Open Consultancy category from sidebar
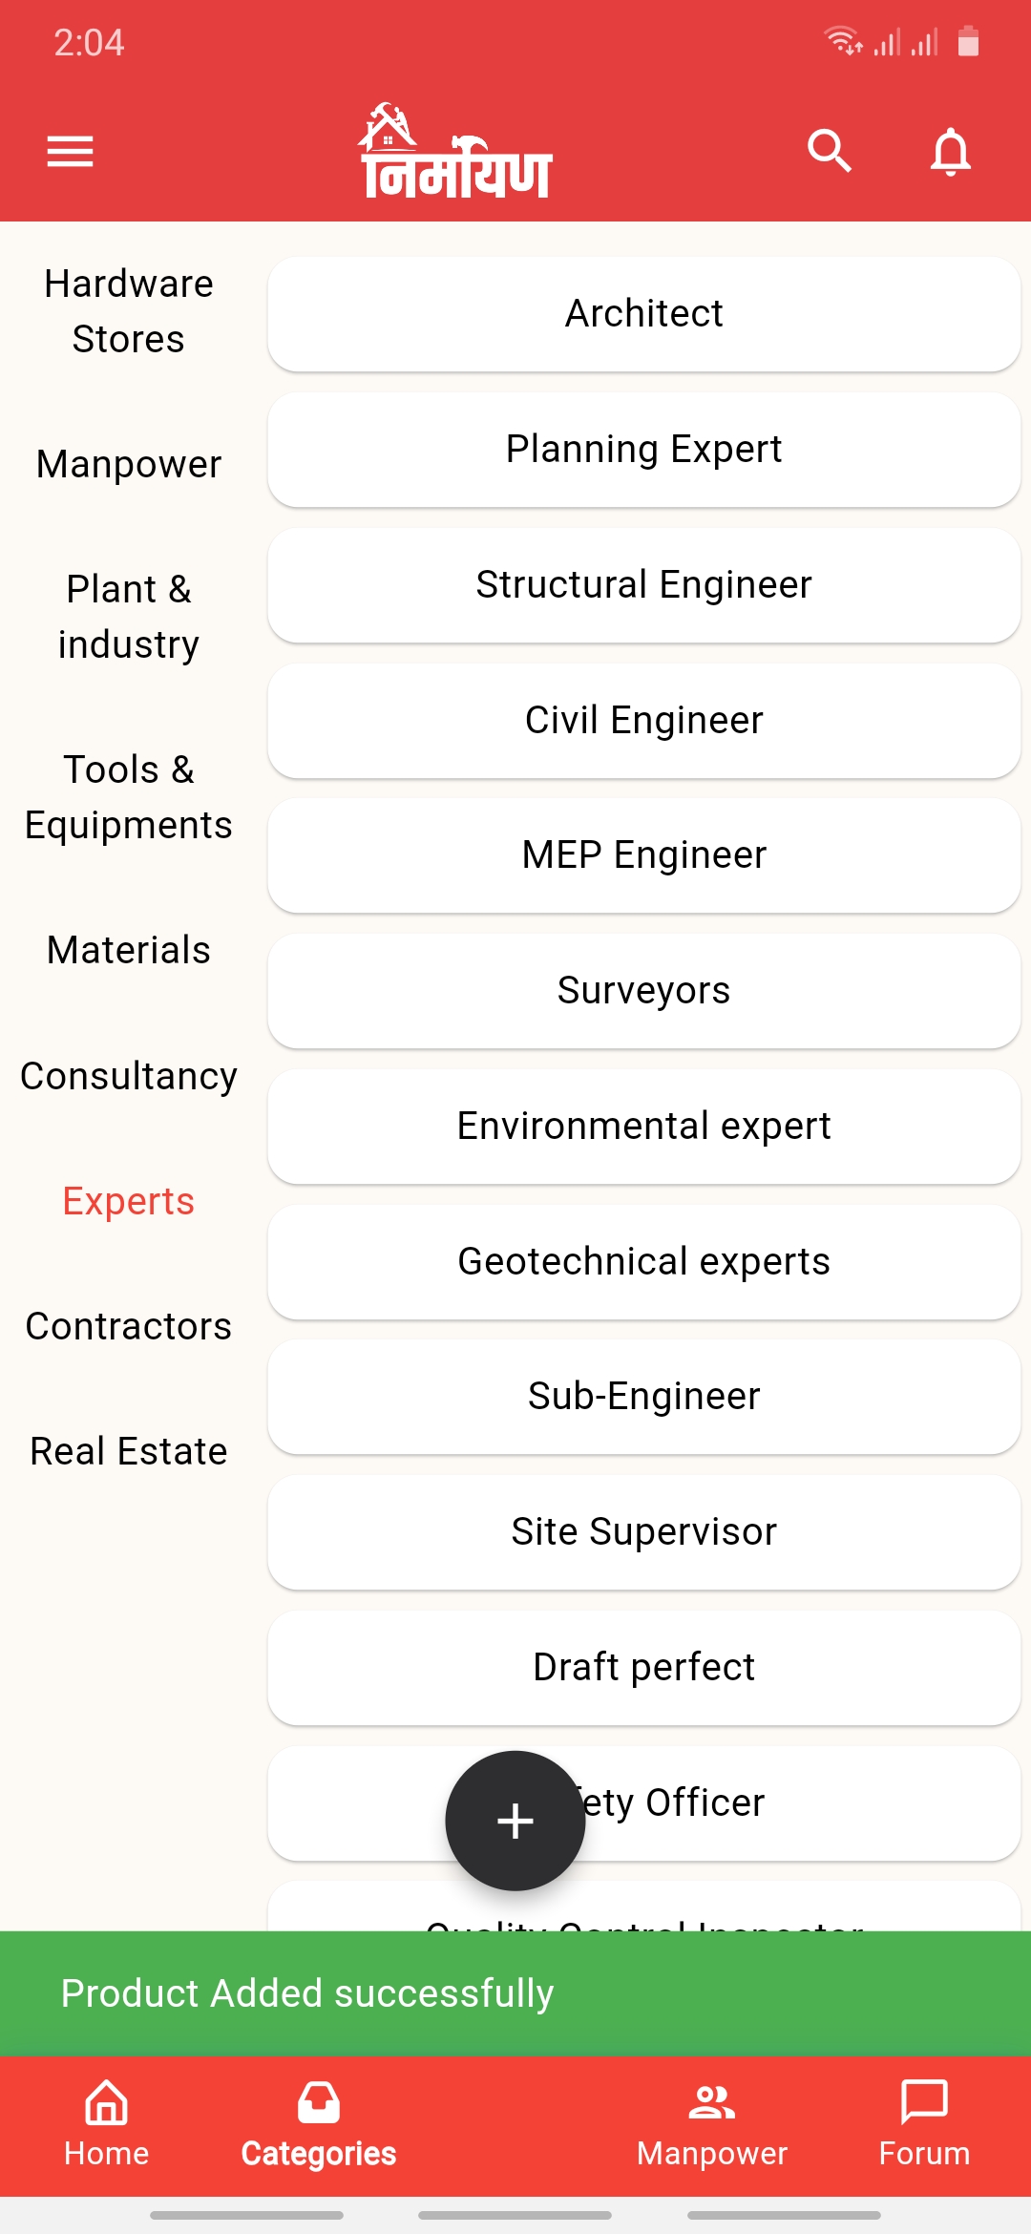 (129, 1076)
